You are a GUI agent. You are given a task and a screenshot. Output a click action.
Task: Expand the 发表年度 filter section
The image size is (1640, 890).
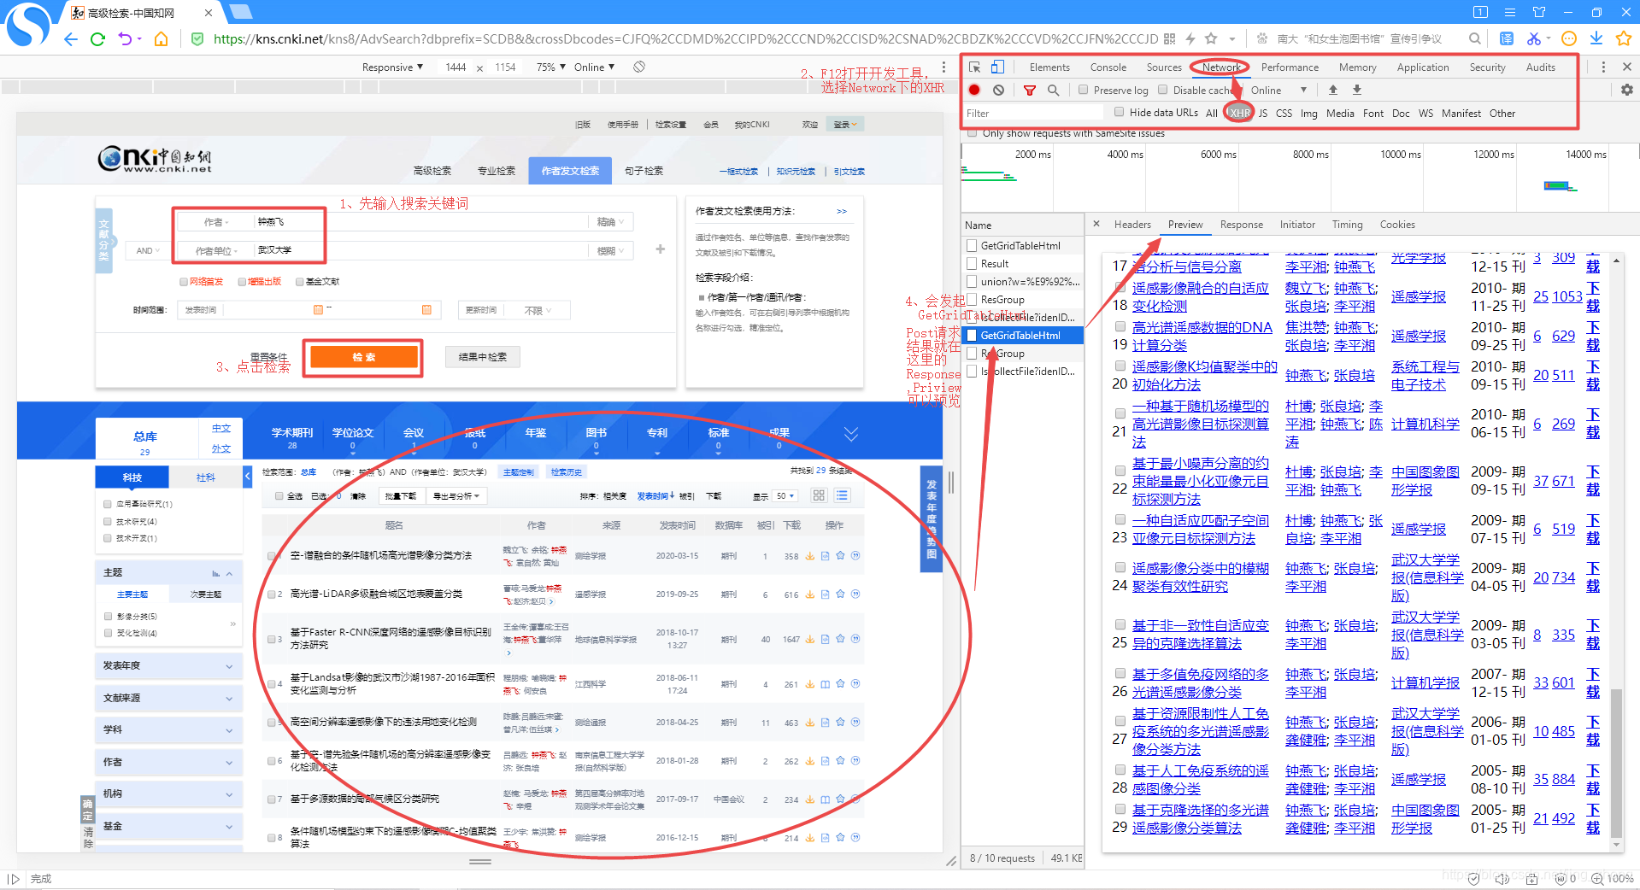[x=168, y=665]
